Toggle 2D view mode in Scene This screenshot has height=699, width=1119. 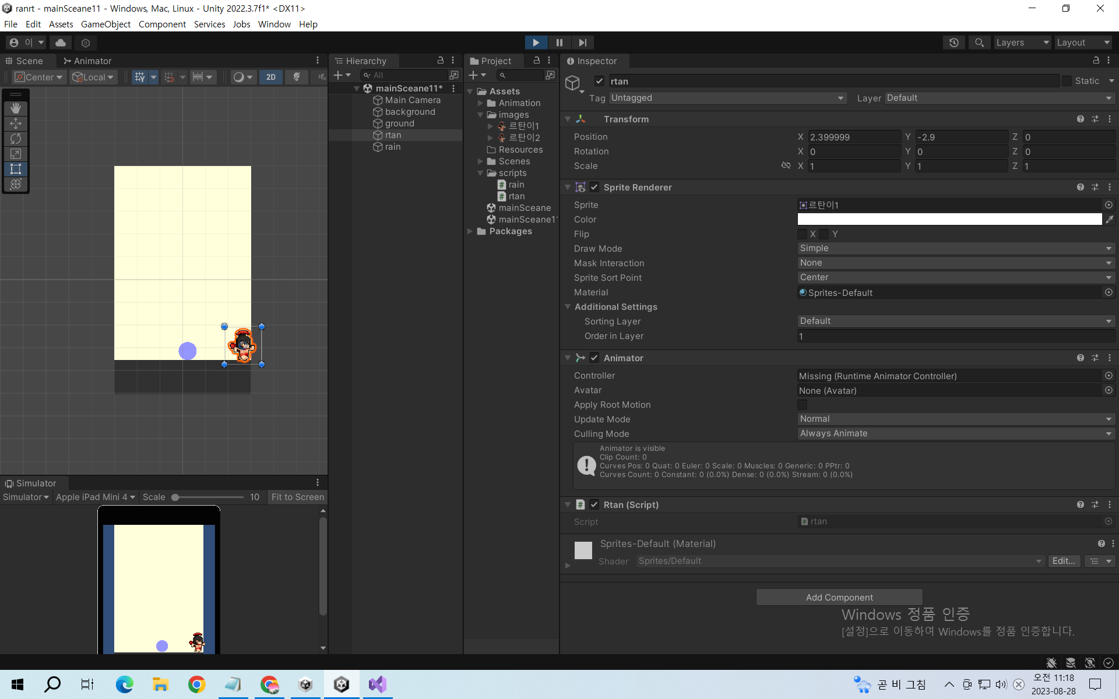[x=271, y=77]
